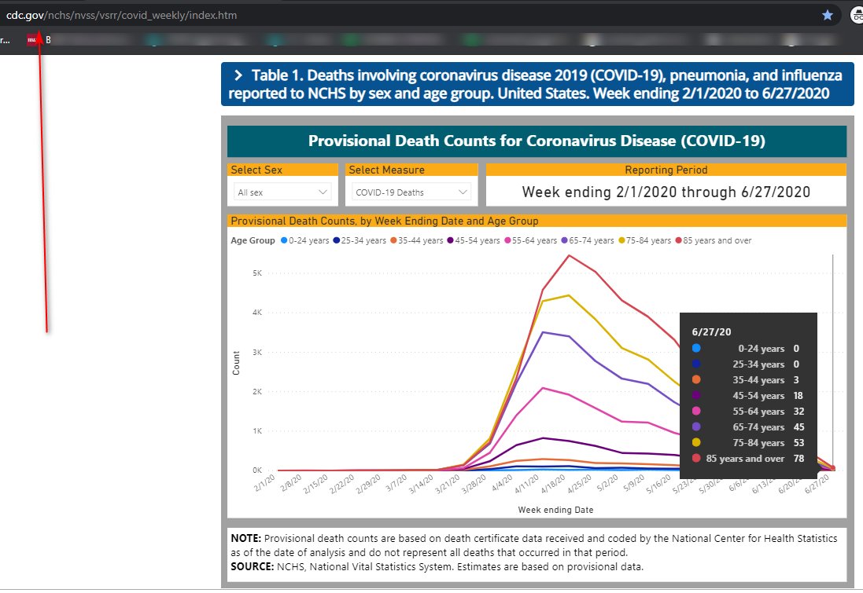Click the NOTE provisional death counts text
The width and height of the screenshot is (863, 593).
tap(534, 545)
